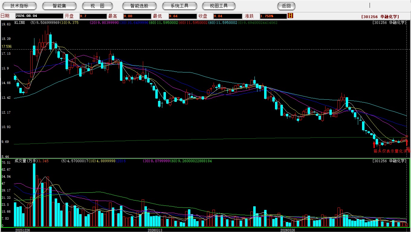Viewport: 411px width, 232px height.
Task: Select the 涨跌 value field 1.758%
Action: point(273,16)
